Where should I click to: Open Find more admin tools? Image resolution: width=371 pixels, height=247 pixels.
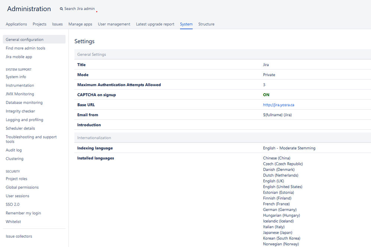tap(25, 48)
